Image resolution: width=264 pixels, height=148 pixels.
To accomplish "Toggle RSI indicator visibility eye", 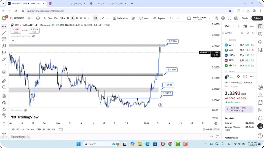I will [x=25, y=111].
